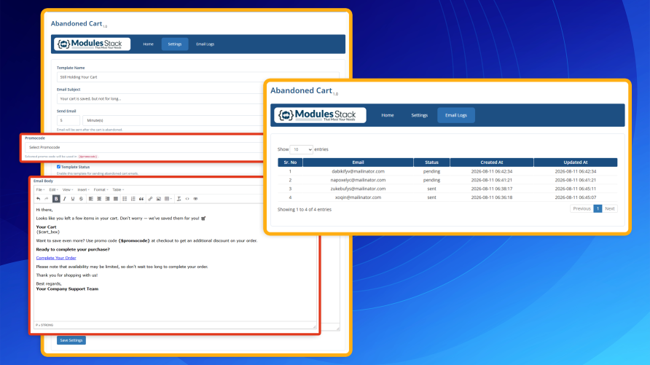Click the Save Settings button
The image size is (650, 365).
[71, 340]
